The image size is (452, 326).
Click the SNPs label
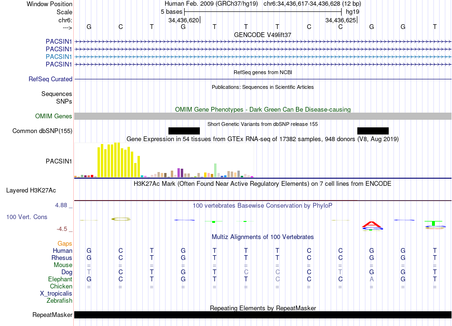coord(64,101)
